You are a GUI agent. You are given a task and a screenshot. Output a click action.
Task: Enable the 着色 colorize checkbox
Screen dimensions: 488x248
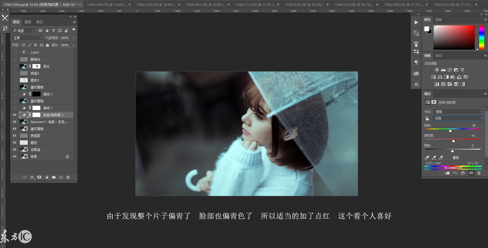pyautogui.click(x=449, y=158)
